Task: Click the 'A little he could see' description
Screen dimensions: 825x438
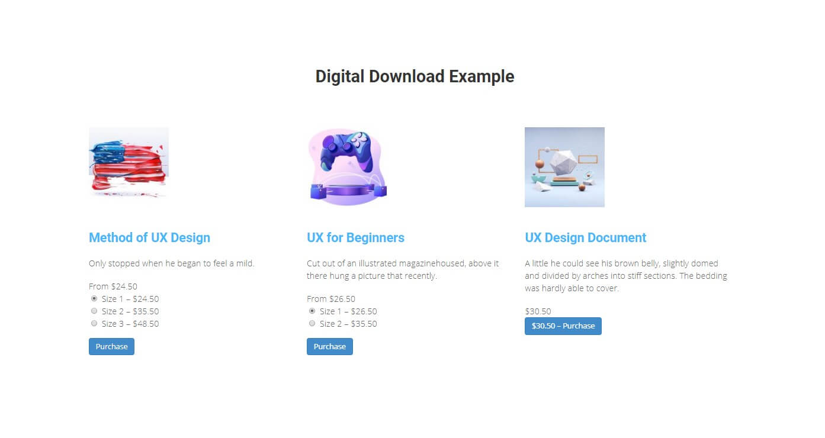Action: coord(626,276)
